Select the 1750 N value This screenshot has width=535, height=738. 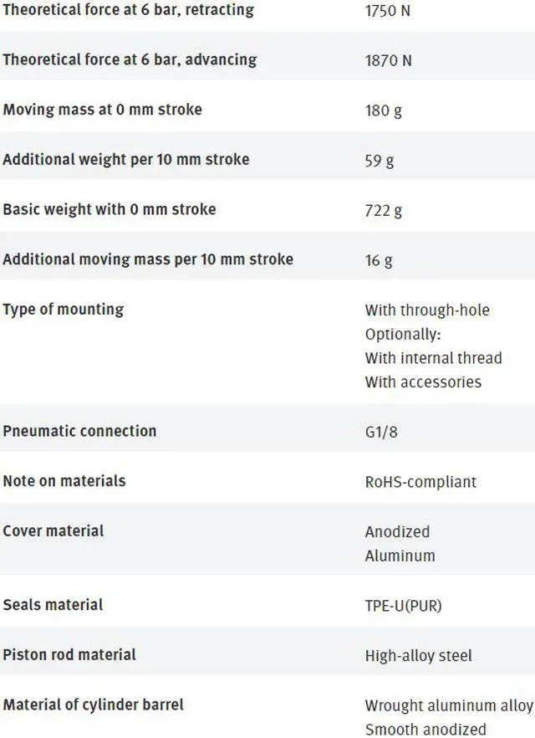coord(388,12)
